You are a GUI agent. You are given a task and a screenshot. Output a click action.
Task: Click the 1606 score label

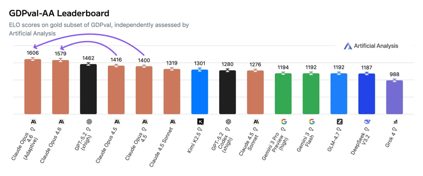pyautogui.click(x=33, y=53)
